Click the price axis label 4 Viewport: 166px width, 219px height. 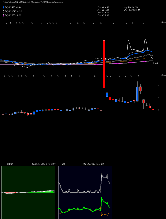[x=159, y=110]
